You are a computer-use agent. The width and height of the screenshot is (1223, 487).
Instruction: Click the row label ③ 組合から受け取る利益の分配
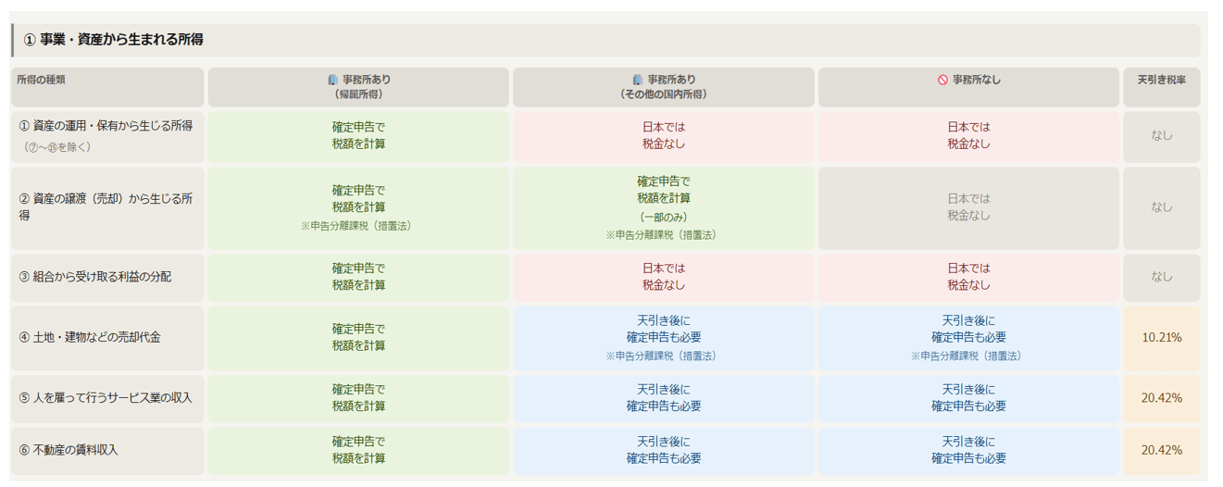[94, 277]
